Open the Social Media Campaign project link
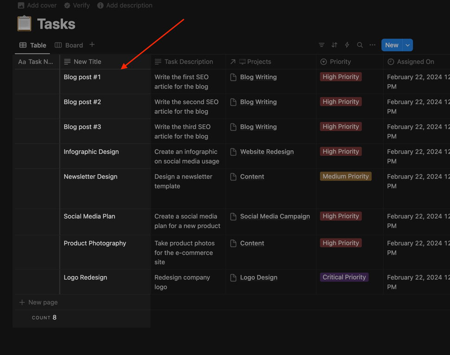Viewport: 450px width, 355px height. [275, 216]
